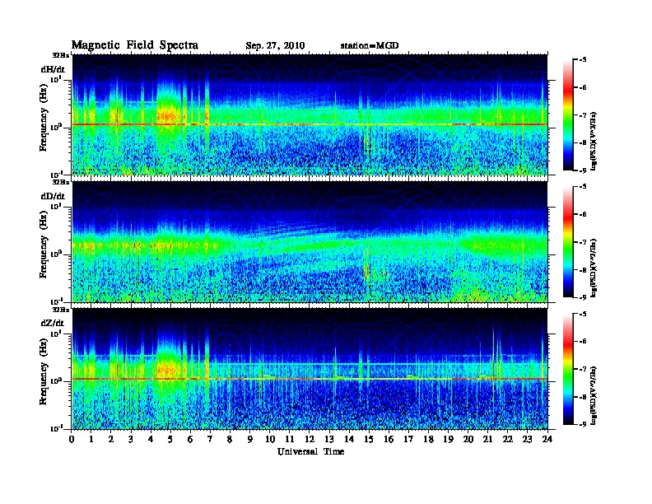Image resolution: width=652 pixels, height=504 pixels.
Task: Click hour tick label "10" on the time axis
Action: (270, 440)
